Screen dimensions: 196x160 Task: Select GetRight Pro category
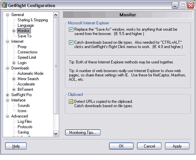point(22,95)
